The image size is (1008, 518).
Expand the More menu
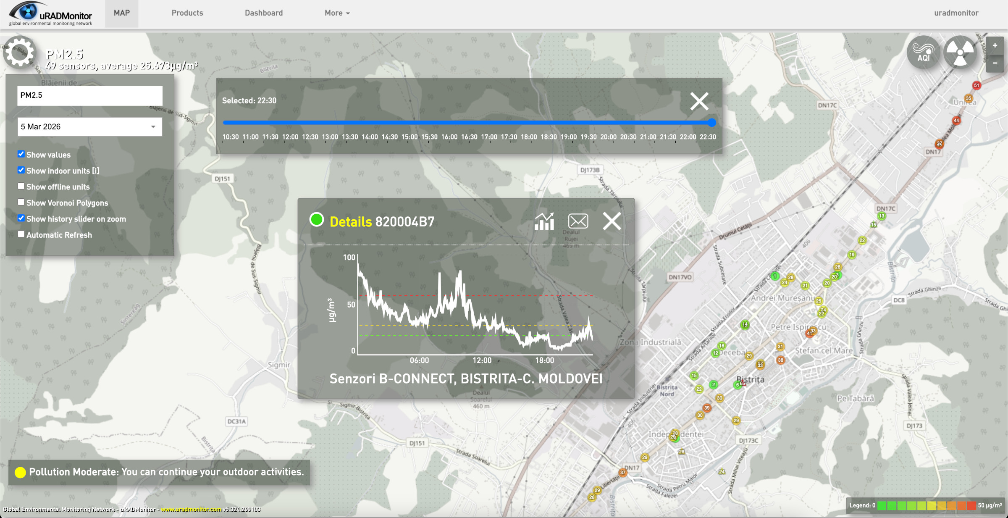[337, 13]
